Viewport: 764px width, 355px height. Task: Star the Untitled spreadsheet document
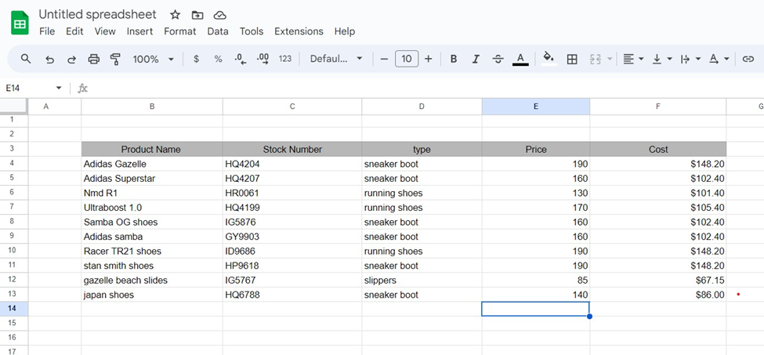coord(175,15)
